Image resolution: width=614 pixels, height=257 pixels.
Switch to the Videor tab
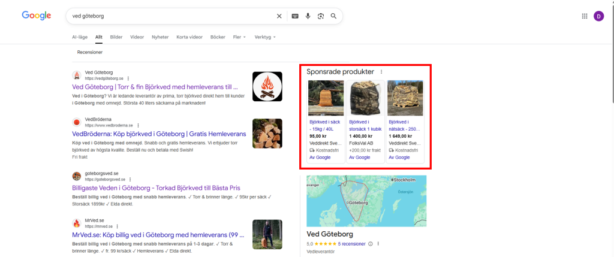pyautogui.click(x=137, y=37)
